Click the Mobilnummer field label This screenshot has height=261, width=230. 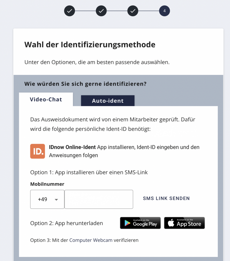(47, 184)
